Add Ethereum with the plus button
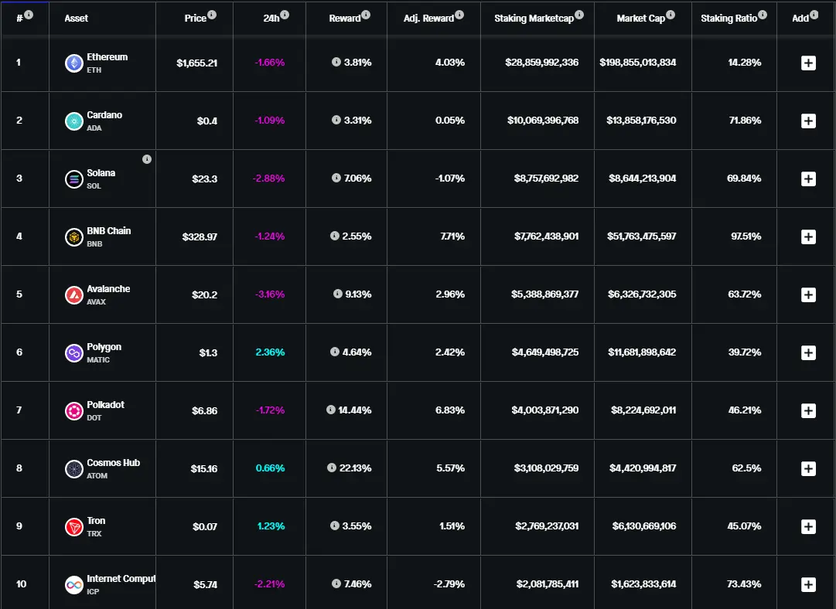 808,63
